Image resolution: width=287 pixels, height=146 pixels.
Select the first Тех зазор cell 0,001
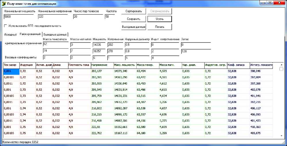[11, 71]
